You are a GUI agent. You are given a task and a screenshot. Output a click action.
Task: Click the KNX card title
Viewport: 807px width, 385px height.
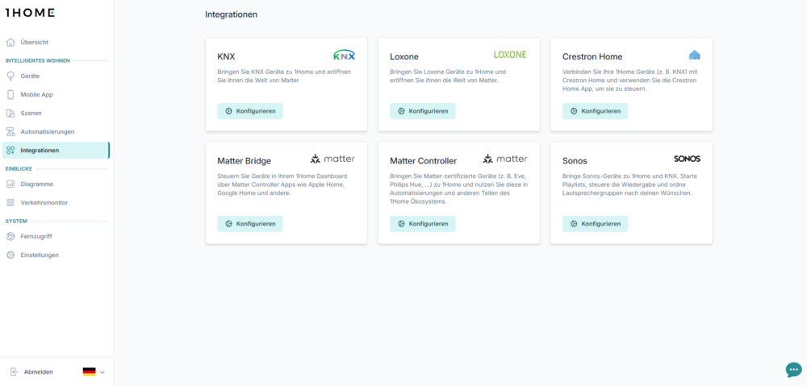coord(226,56)
